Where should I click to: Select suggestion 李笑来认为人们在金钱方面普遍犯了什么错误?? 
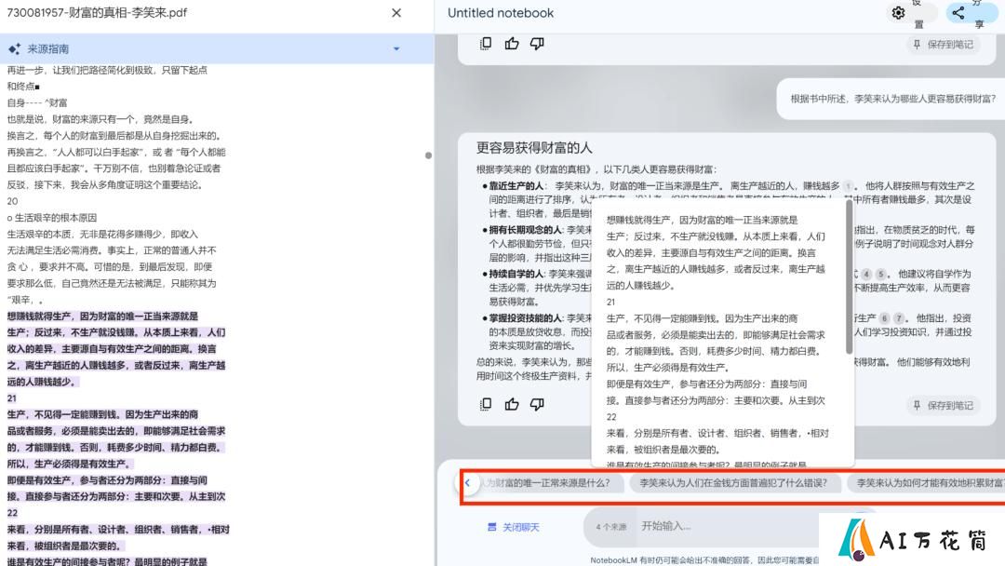tap(733, 482)
